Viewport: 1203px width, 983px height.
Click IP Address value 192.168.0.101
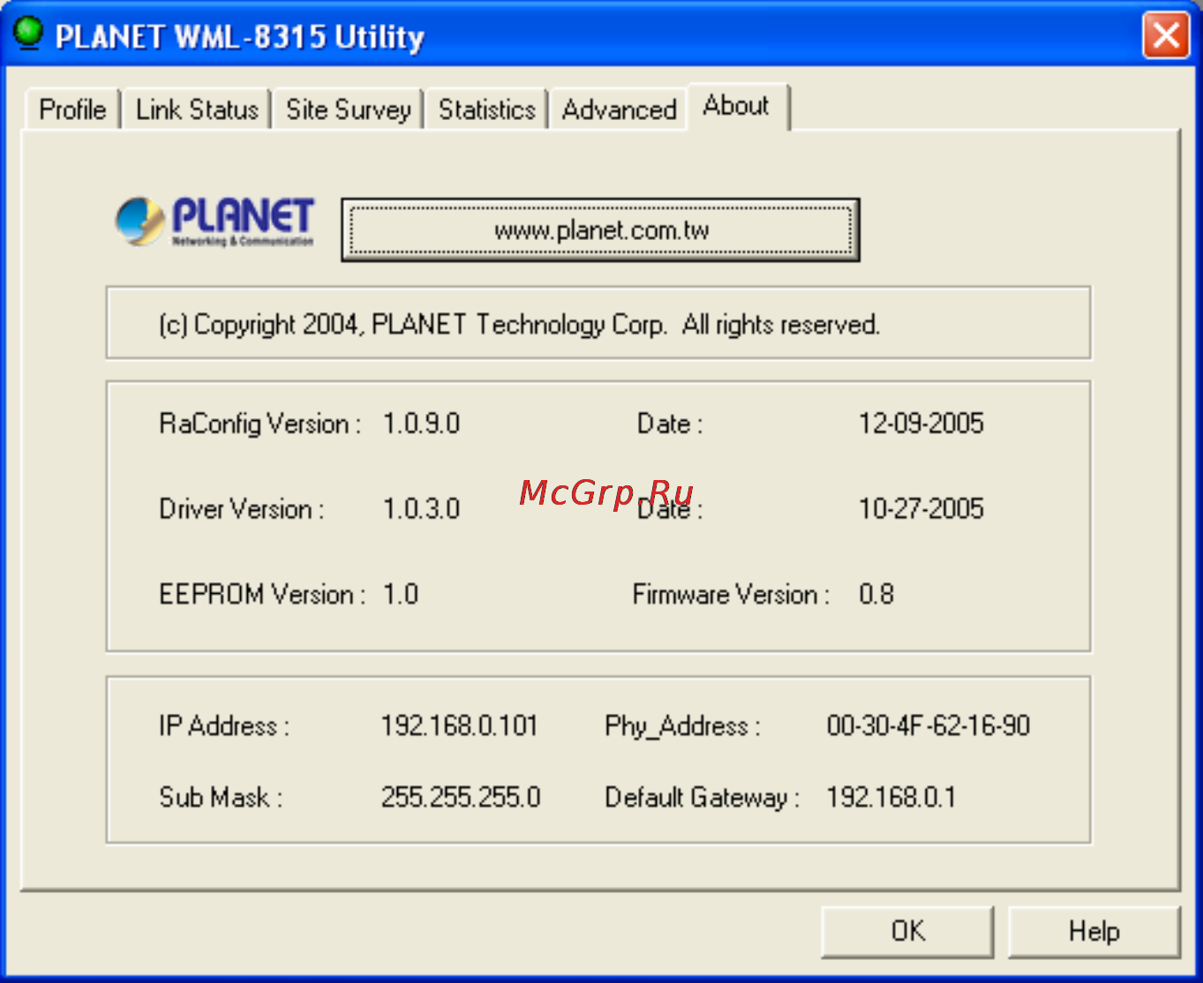point(459,725)
